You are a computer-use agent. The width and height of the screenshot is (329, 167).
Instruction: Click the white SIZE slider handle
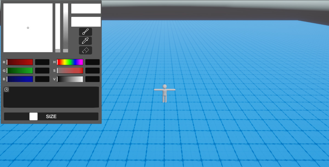pos(33,116)
